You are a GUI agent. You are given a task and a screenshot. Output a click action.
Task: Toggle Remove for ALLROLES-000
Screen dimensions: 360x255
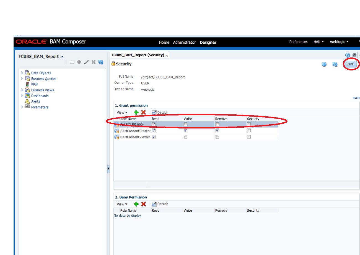click(217, 124)
